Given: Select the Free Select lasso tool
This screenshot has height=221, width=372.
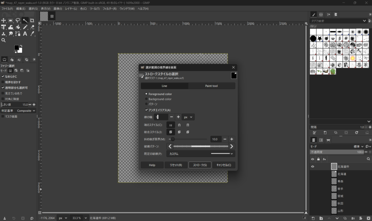Looking at the screenshot, I should 18,20.
